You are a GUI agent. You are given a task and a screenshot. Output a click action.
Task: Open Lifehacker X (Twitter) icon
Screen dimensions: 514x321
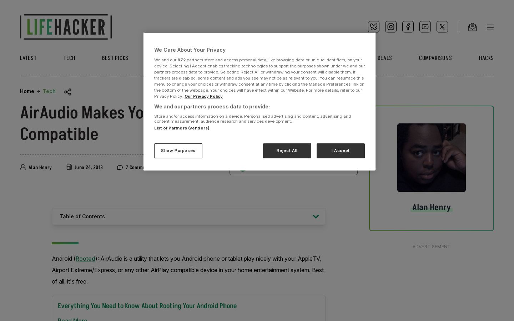[x=442, y=27]
